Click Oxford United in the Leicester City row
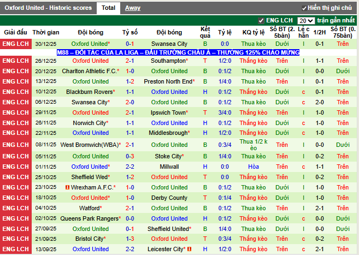359x255 pixels. tap(91, 249)
